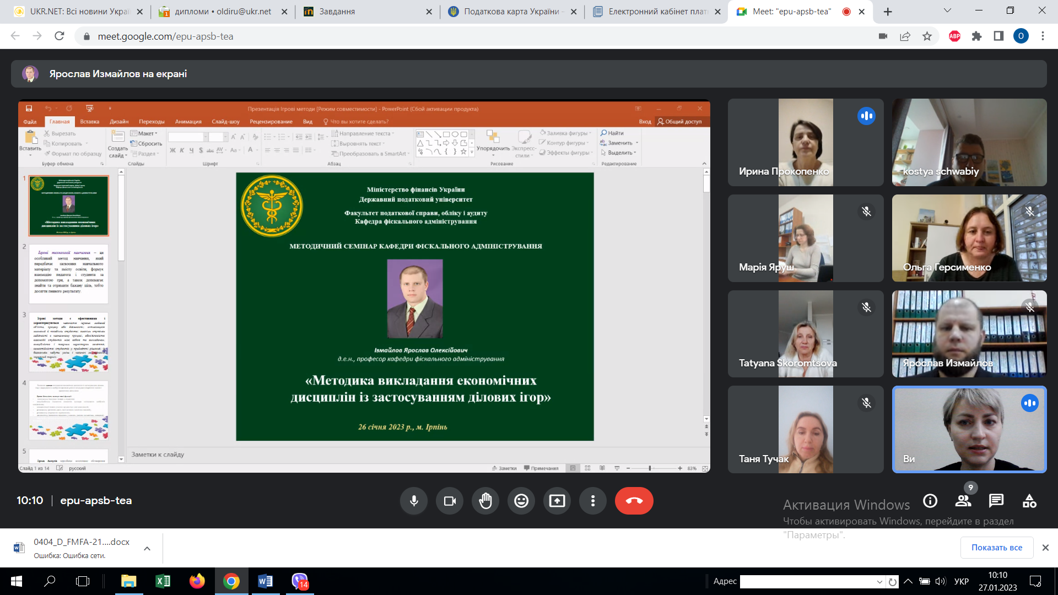Go back in browser history
Viewport: 1058px width, 595px height.
click(15, 36)
